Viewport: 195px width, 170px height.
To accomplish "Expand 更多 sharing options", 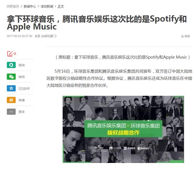I will click(22, 112).
